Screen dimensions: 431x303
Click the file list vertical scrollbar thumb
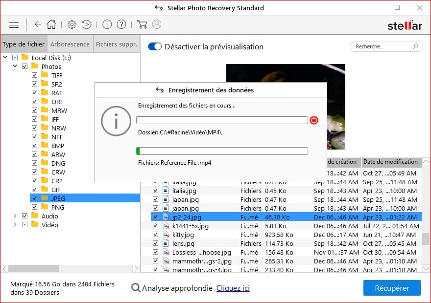(x=426, y=238)
